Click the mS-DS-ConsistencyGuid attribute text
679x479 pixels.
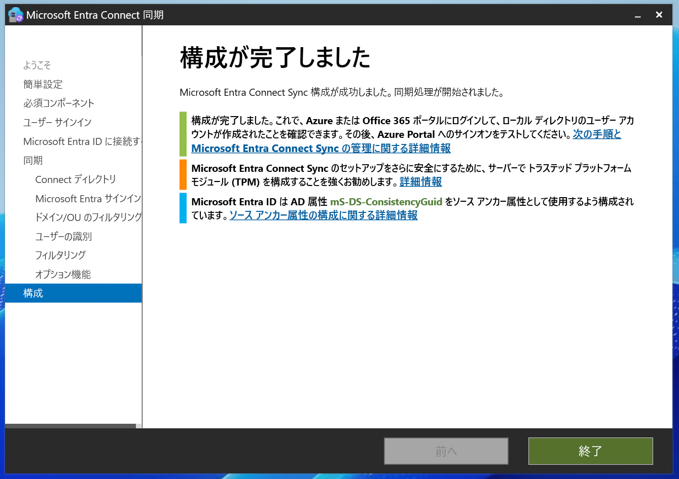tap(386, 202)
